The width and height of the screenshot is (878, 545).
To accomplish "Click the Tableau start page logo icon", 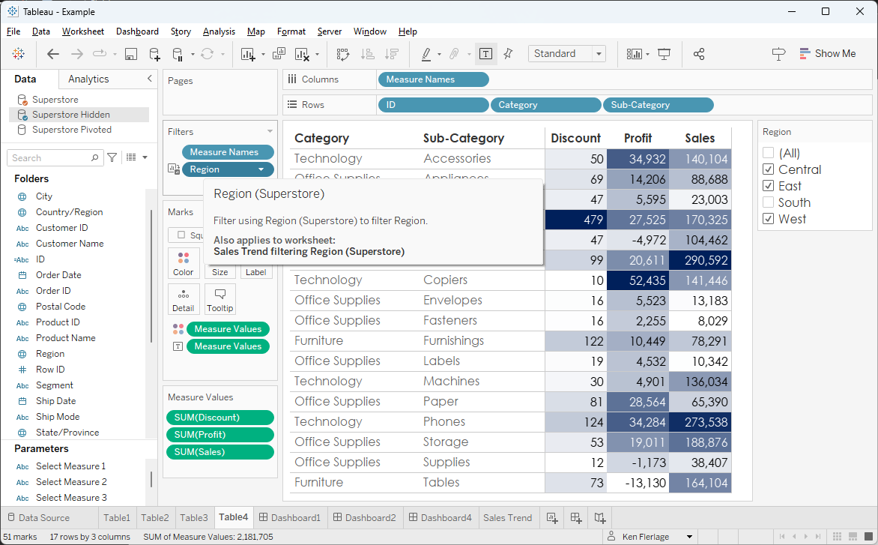I will click(x=19, y=54).
